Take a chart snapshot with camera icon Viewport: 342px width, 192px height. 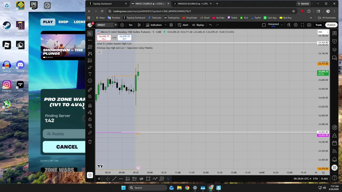pyautogui.click(x=309, y=25)
